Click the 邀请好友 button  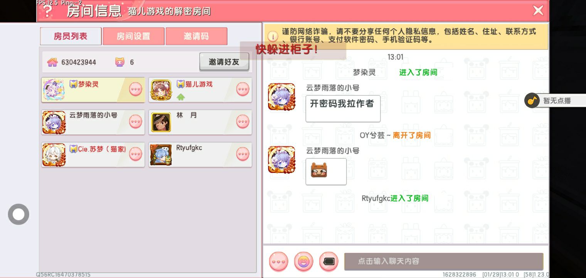tap(224, 62)
